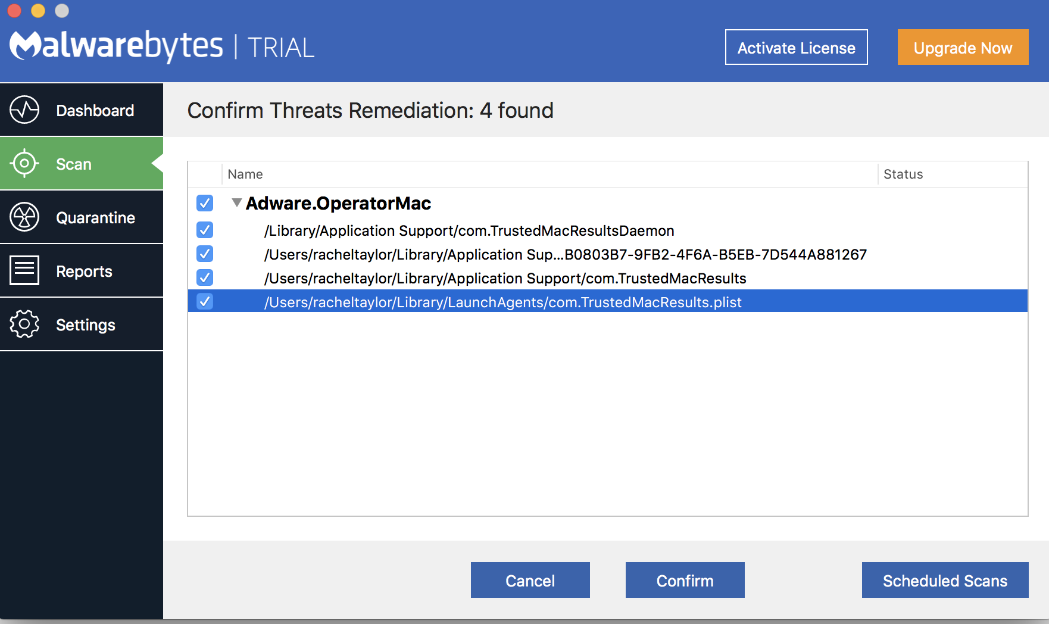Click the Quarantine radiation icon
The height and width of the screenshot is (624, 1049).
click(24, 217)
